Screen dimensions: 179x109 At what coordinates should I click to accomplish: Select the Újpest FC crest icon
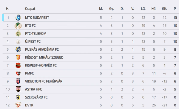(18, 41)
